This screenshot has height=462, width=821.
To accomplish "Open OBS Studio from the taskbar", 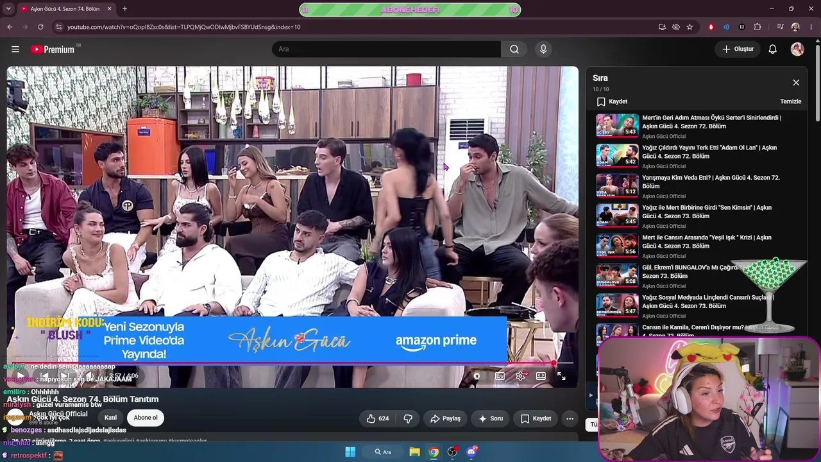I will pyautogui.click(x=452, y=452).
